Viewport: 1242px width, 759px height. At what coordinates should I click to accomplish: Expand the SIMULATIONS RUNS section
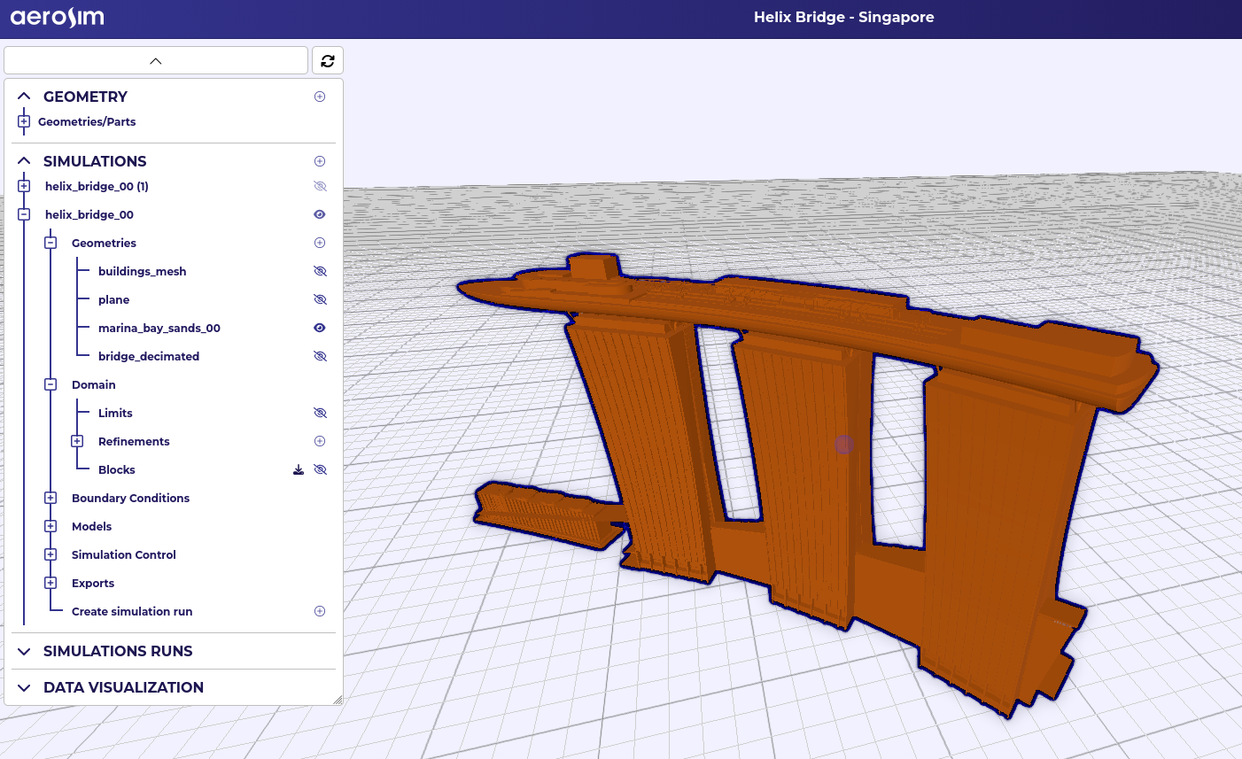[24, 651]
